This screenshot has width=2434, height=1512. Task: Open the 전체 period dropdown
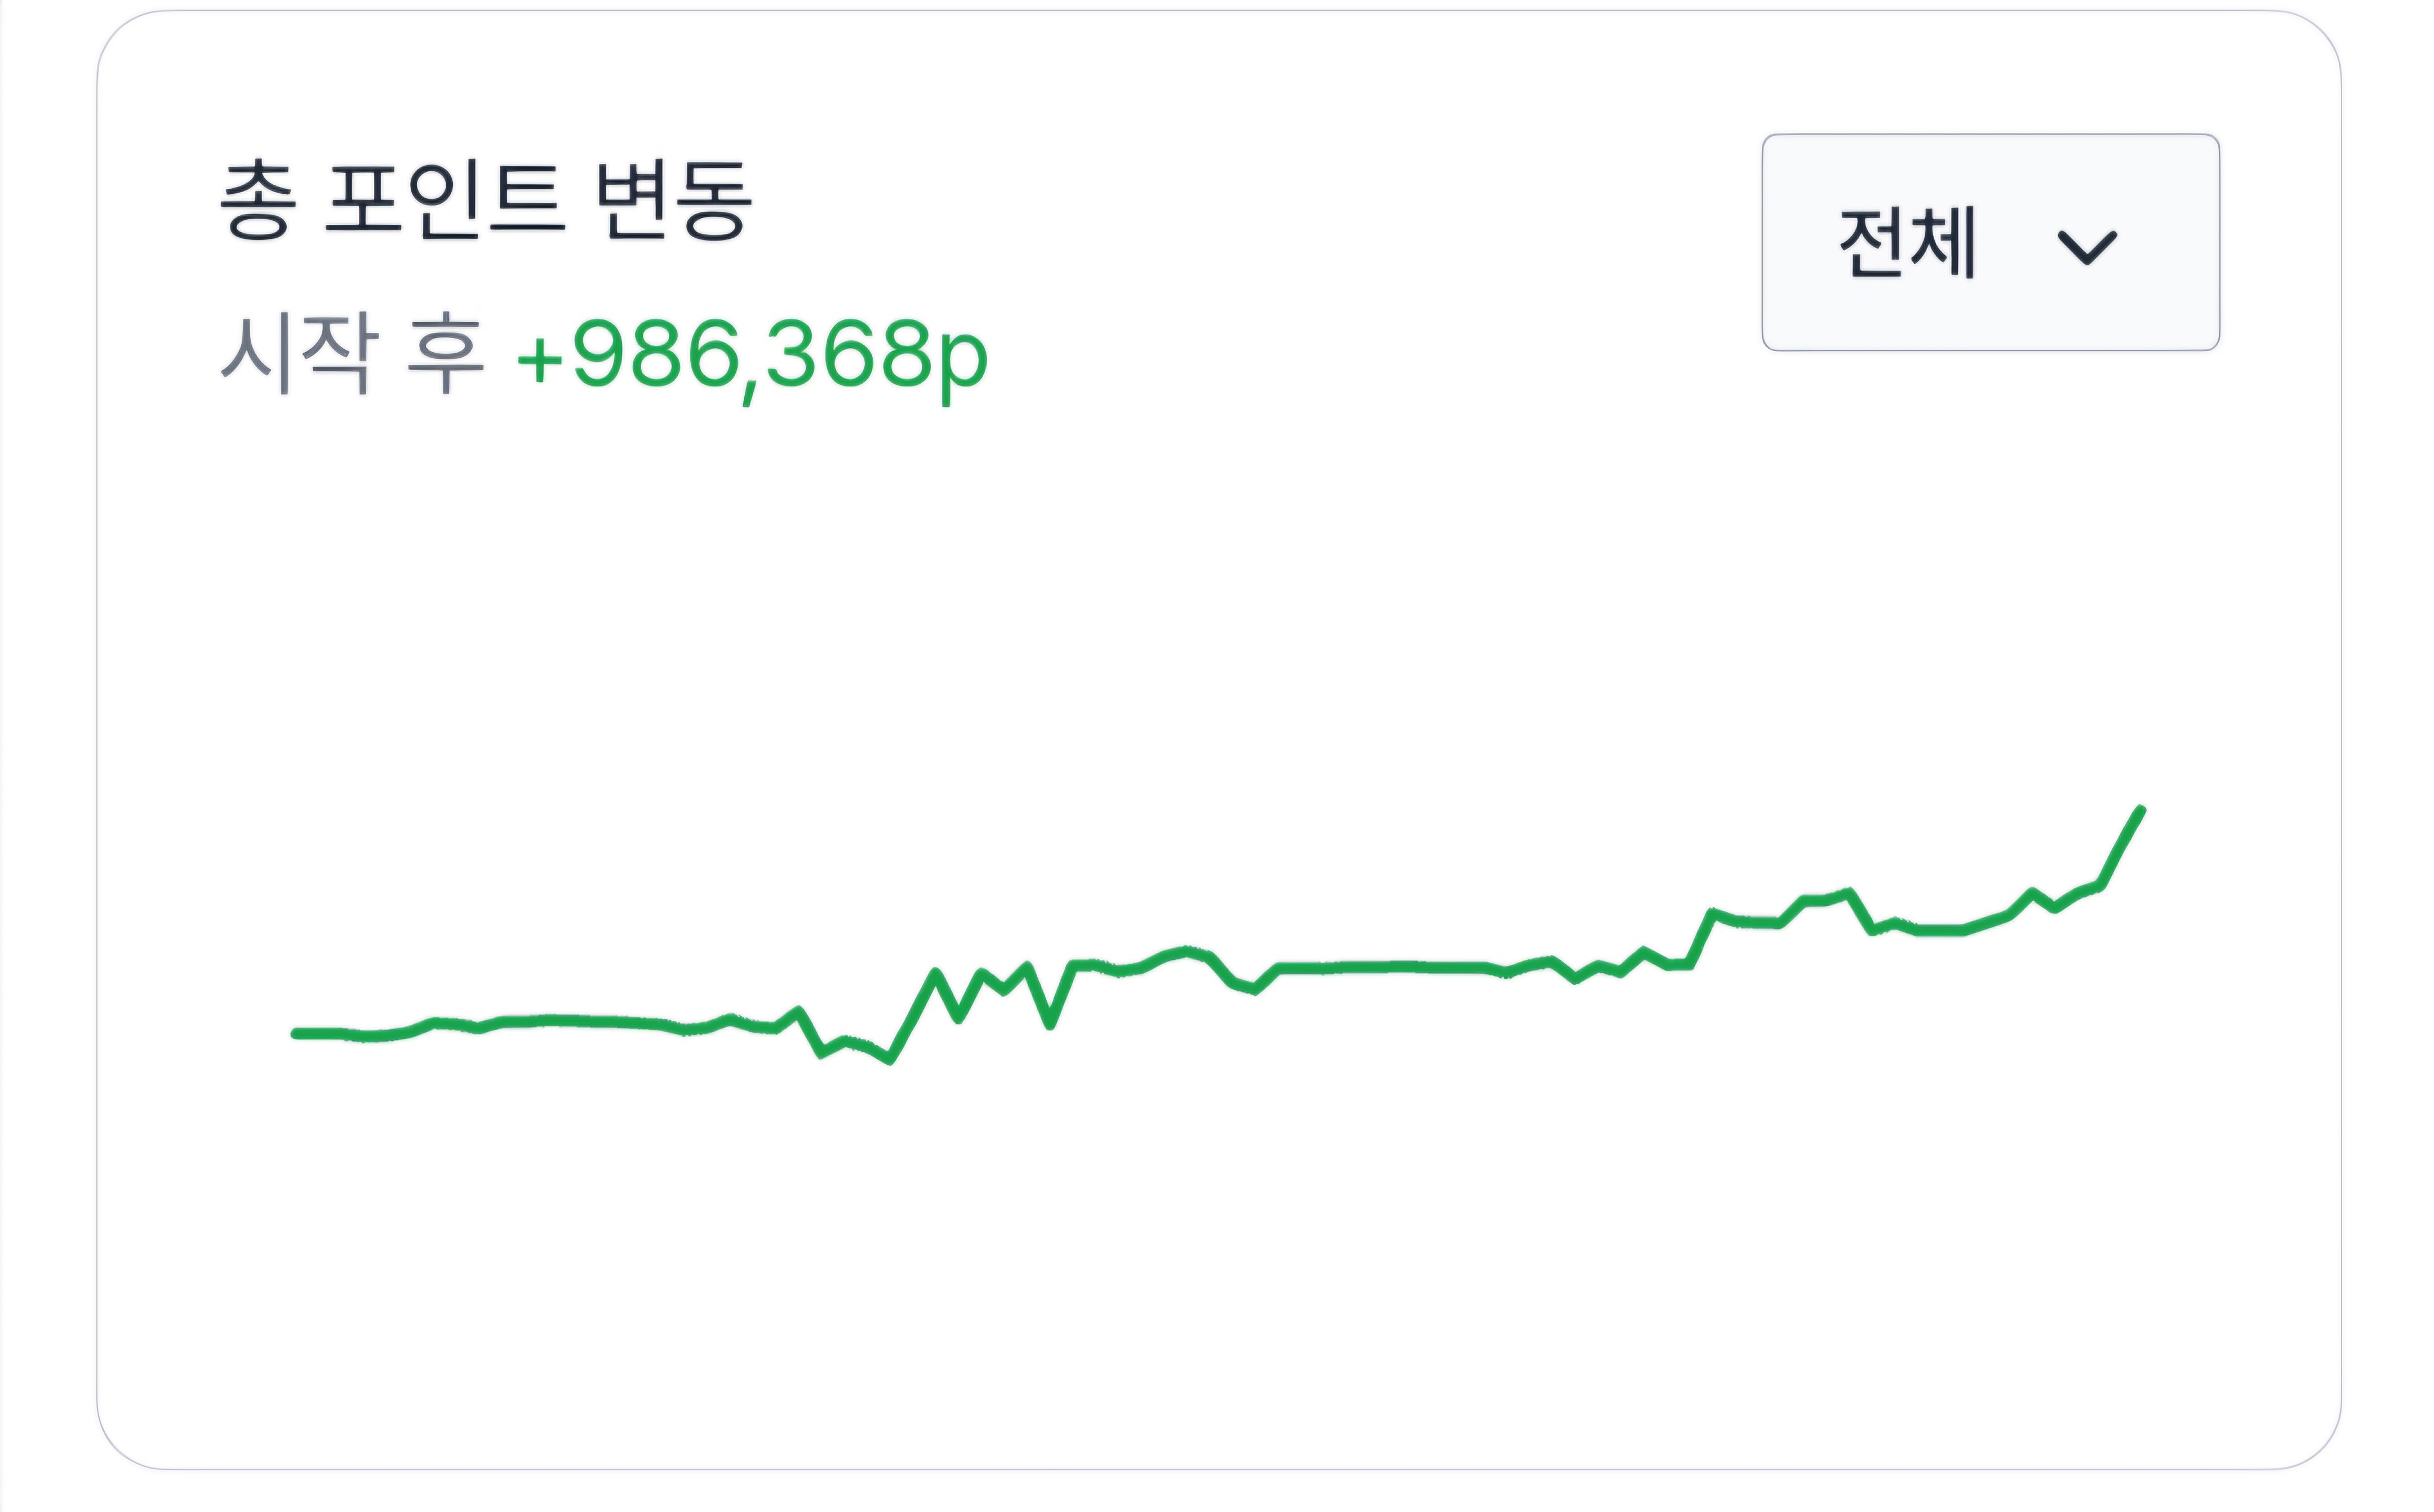coord(1989,242)
